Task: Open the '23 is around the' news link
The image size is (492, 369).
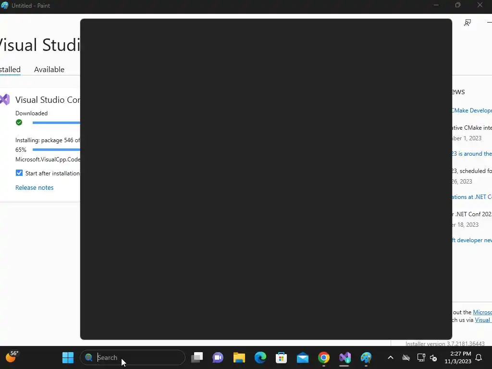Action: pyautogui.click(x=472, y=154)
